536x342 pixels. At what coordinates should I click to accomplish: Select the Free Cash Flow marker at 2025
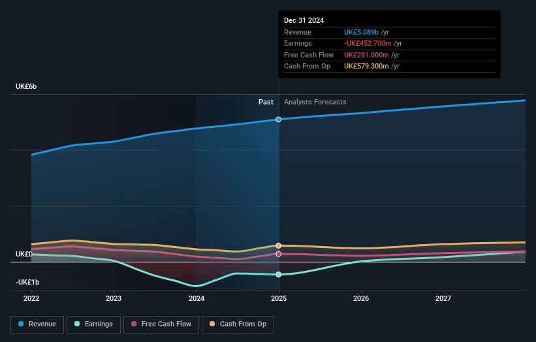279,254
